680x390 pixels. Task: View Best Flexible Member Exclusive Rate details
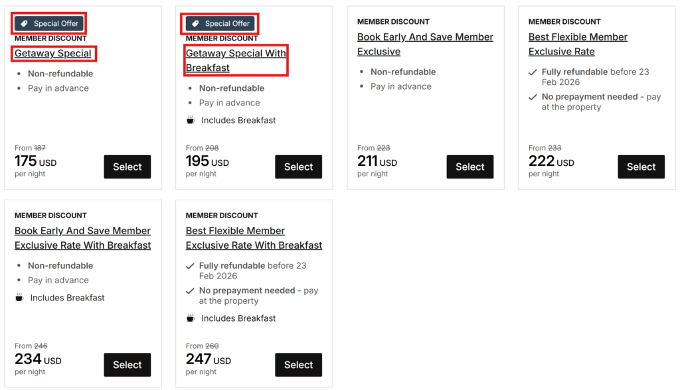[578, 44]
